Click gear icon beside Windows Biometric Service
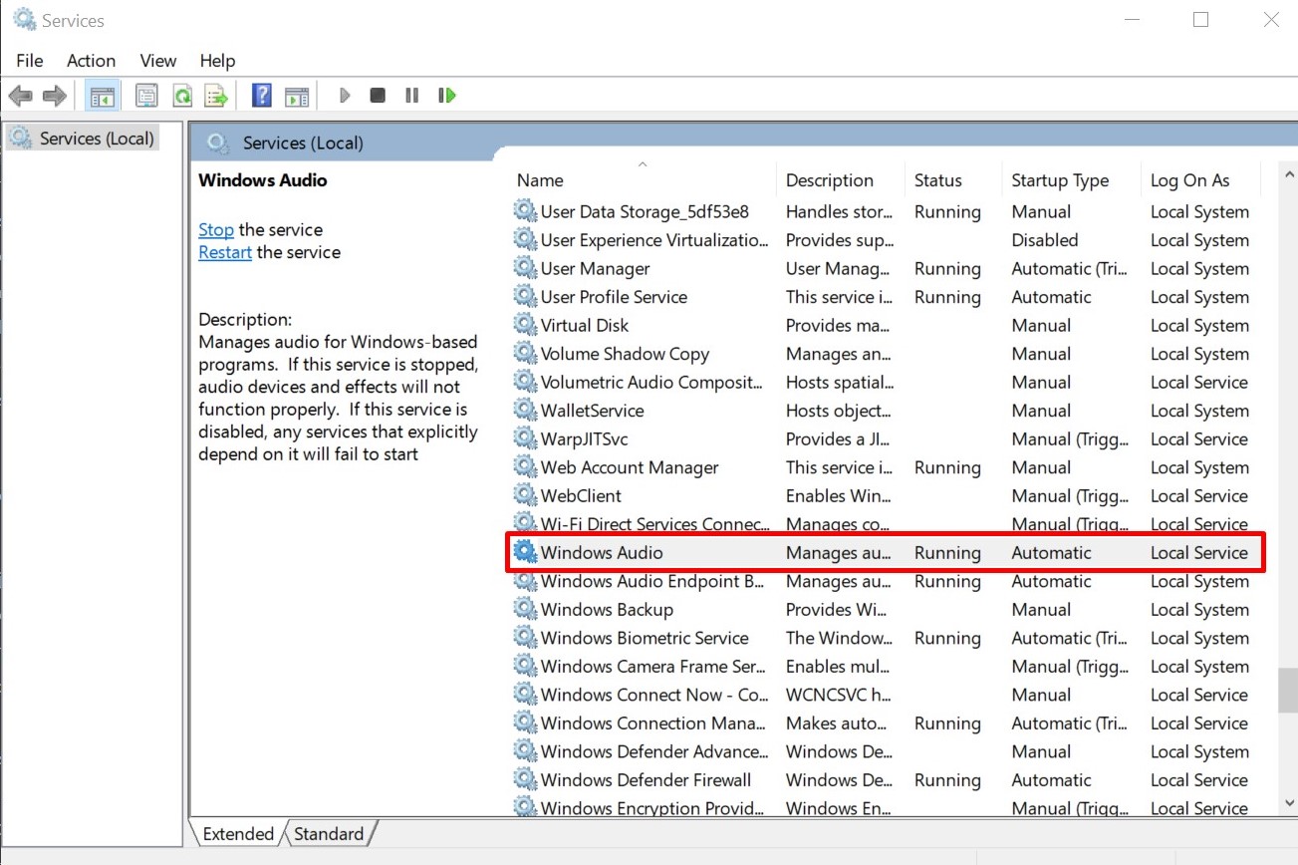 (x=525, y=638)
